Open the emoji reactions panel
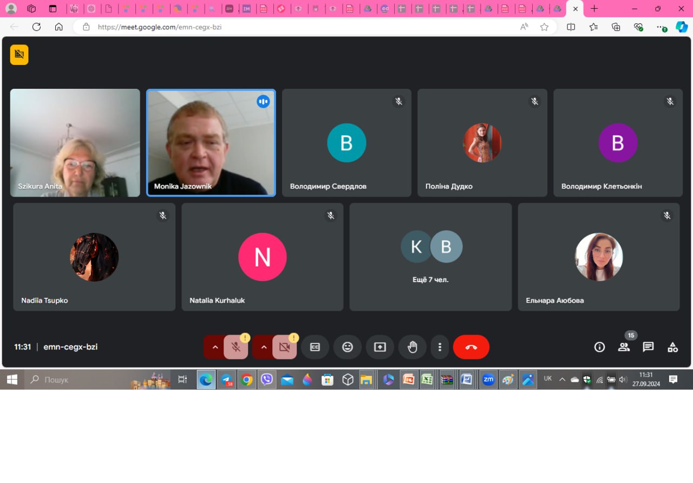Image resolution: width=693 pixels, height=483 pixels. click(x=348, y=347)
